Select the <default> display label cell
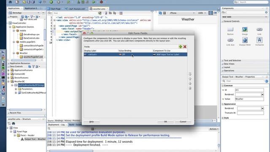This screenshot has width=270, height=152. coord(101,54)
